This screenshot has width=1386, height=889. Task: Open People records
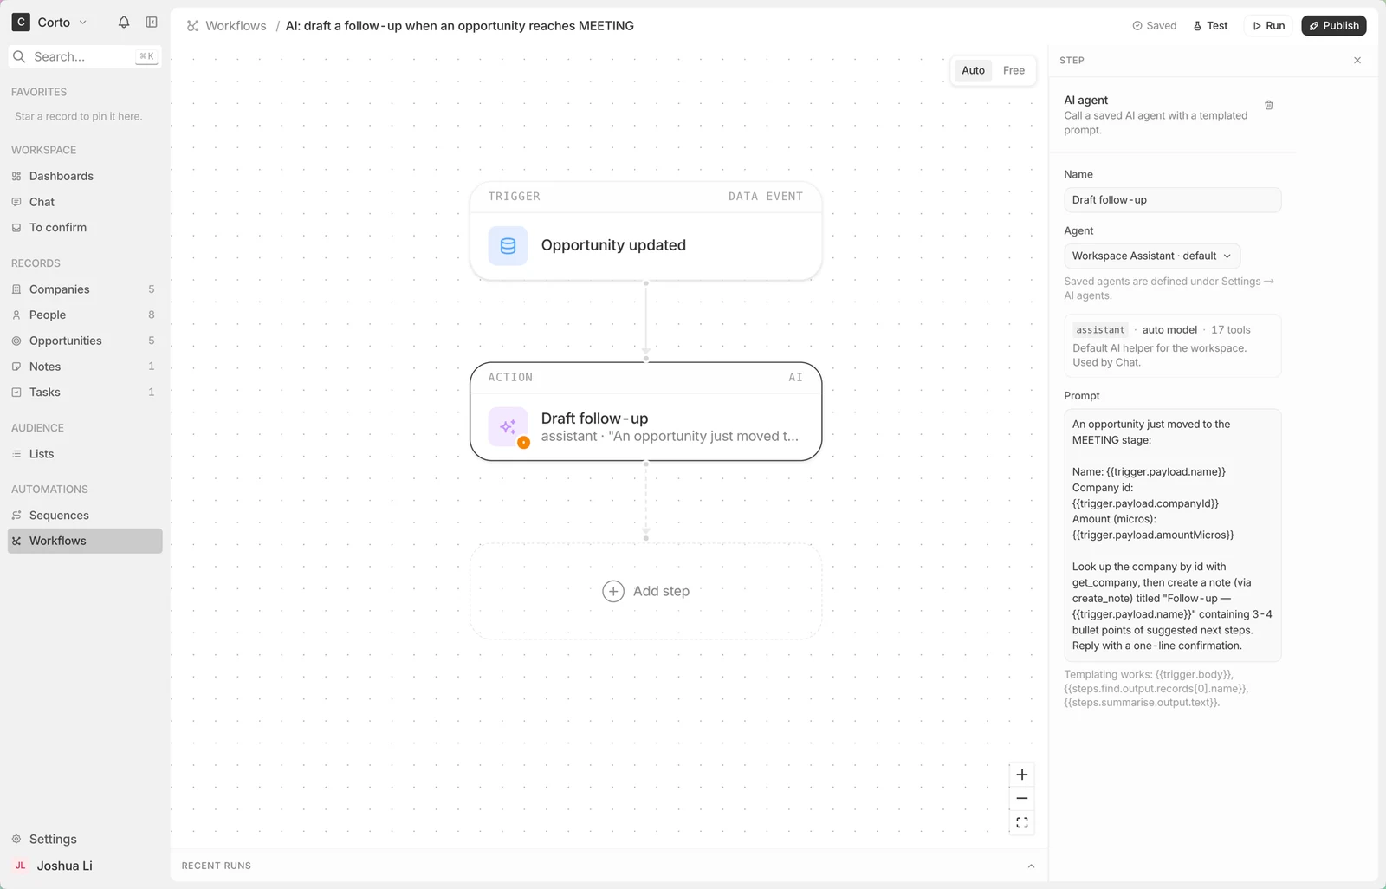(x=85, y=315)
